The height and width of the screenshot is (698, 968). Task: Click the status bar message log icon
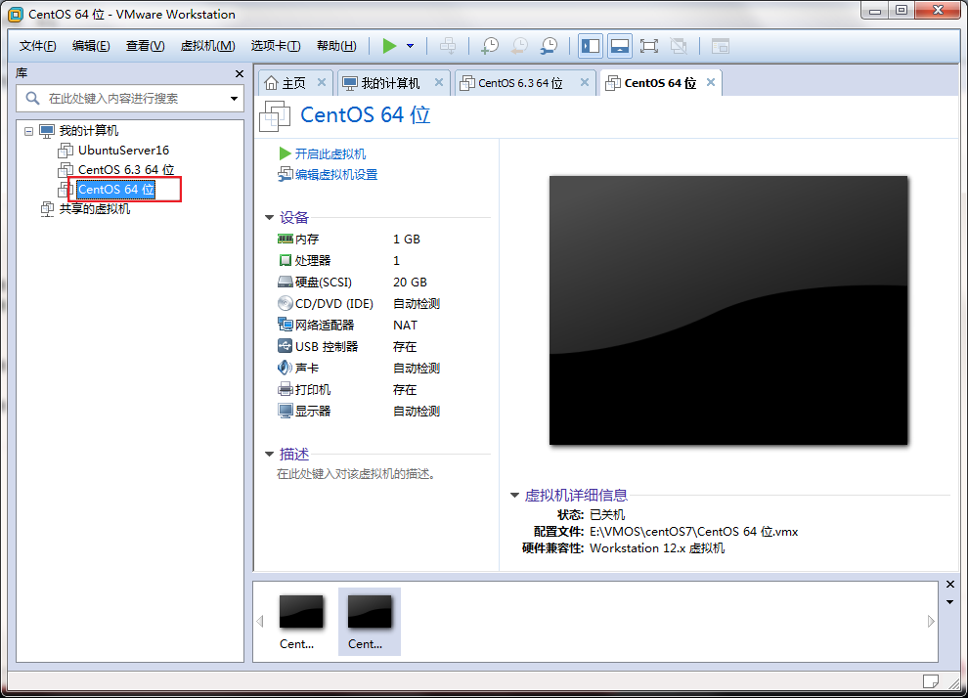[930, 681]
